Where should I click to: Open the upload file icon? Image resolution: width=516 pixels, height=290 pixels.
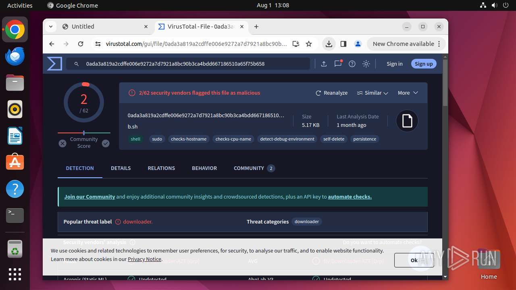(324, 64)
